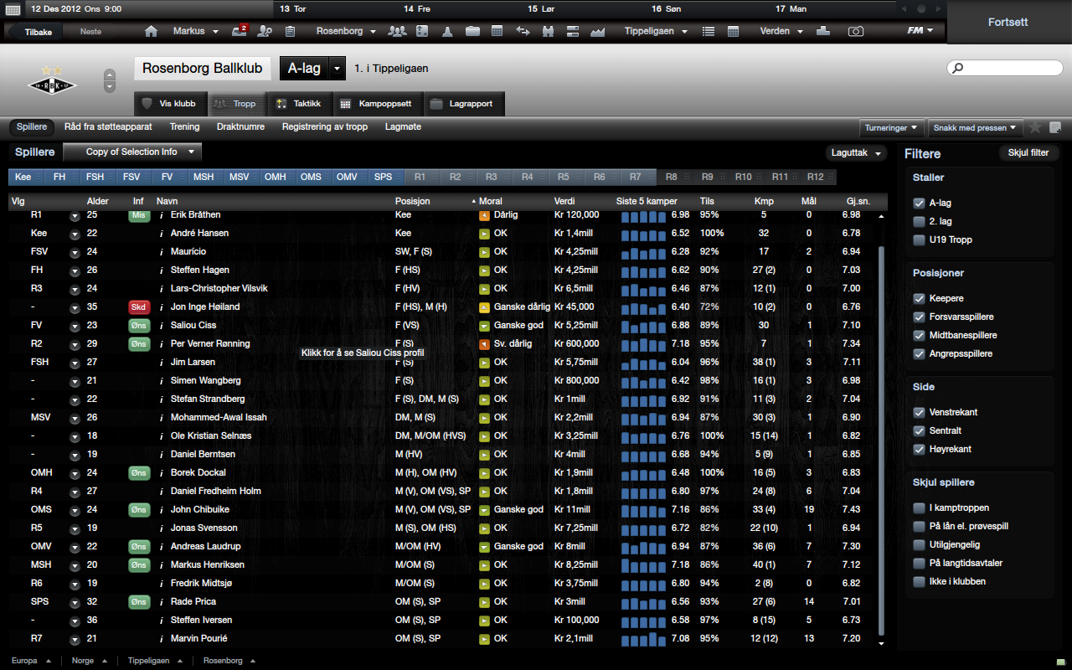This screenshot has width=1072, height=670.
Task: Click the Rosenborg club crest logo
Action: click(52, 81)
